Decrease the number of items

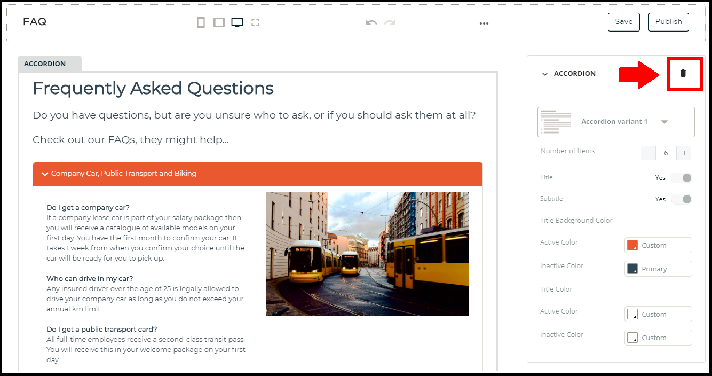(648, 153)
